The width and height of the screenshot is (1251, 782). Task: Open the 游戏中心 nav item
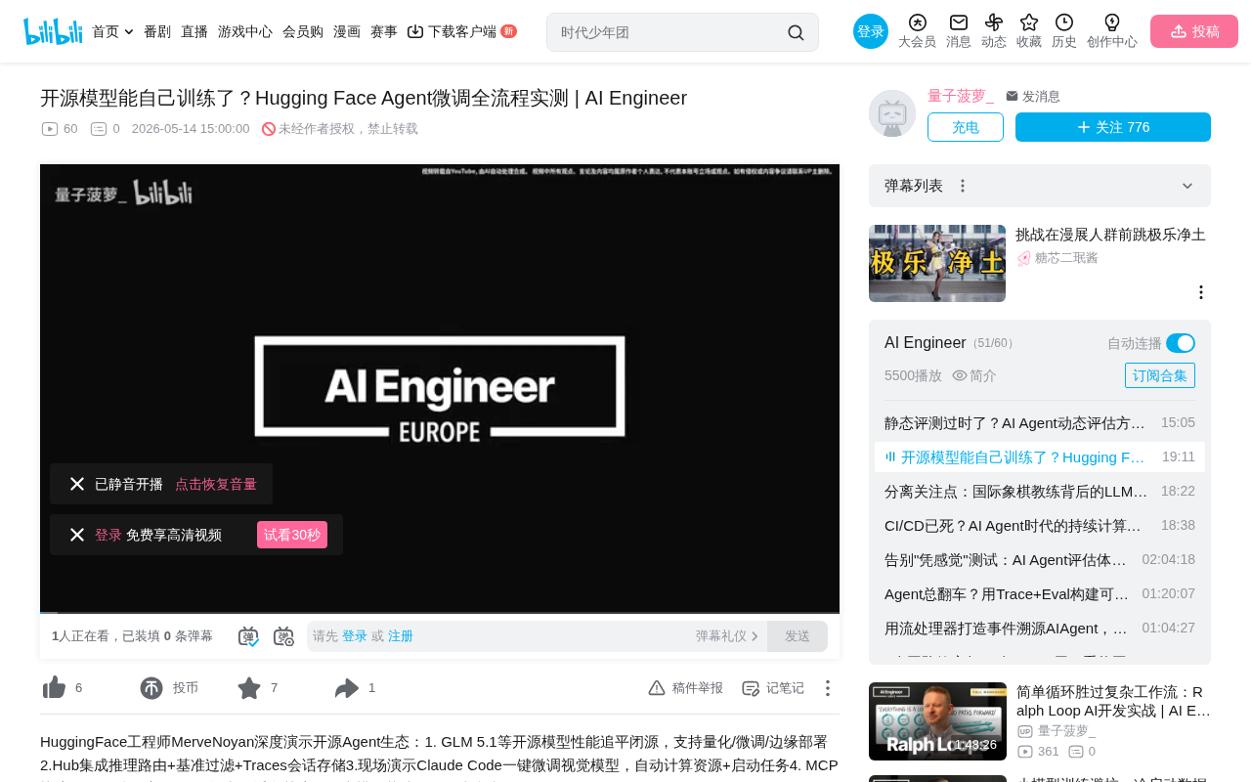coord(245,31)
